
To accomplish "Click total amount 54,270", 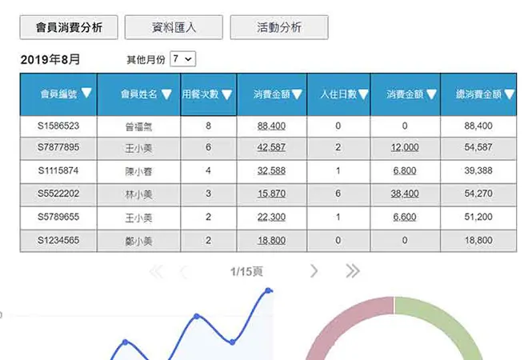I will point(478,194).
